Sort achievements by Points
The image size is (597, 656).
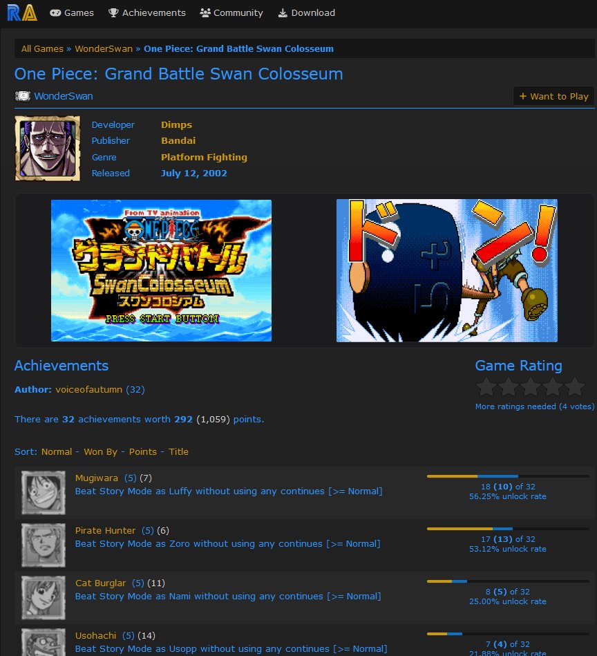(142, 452)
